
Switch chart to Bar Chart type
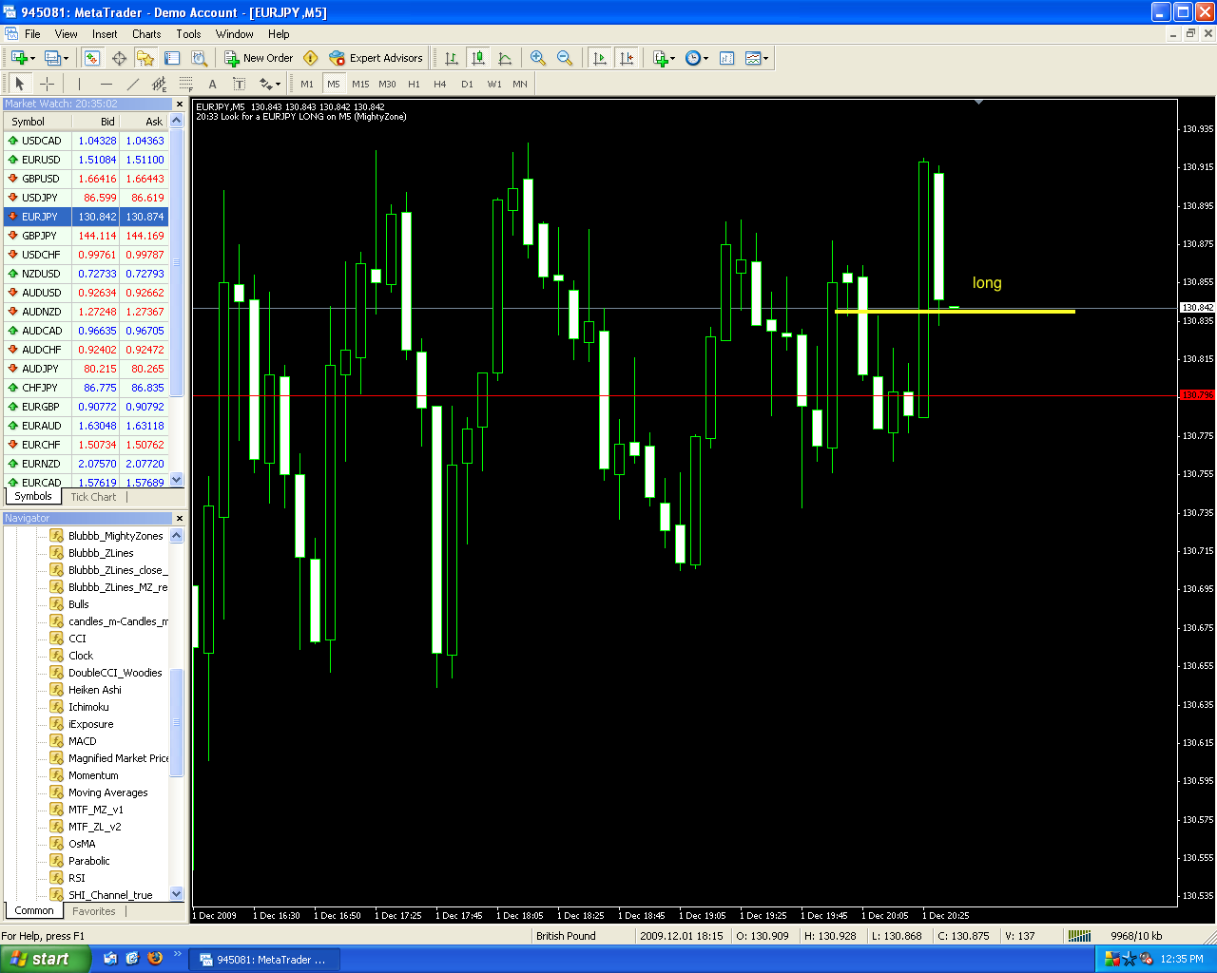click(x=452, y=58)
